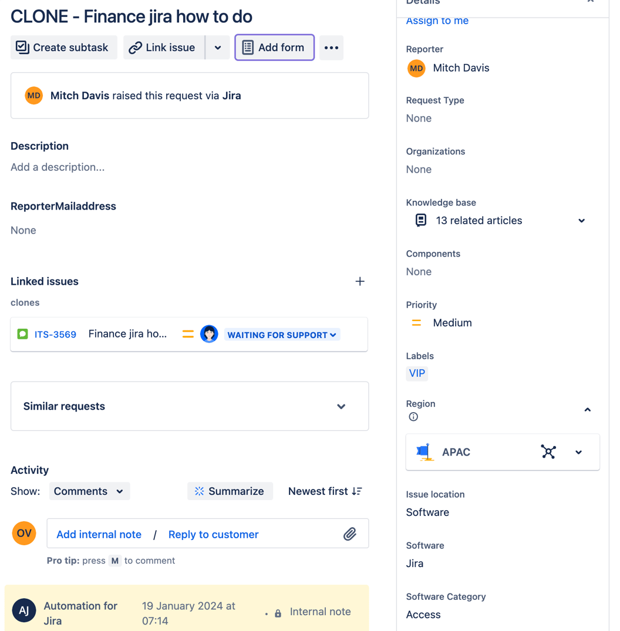The width and height of the screenshot is (620, 631).
Task: Open the three-dots more actions menu
Action: [x=331, y=48]
